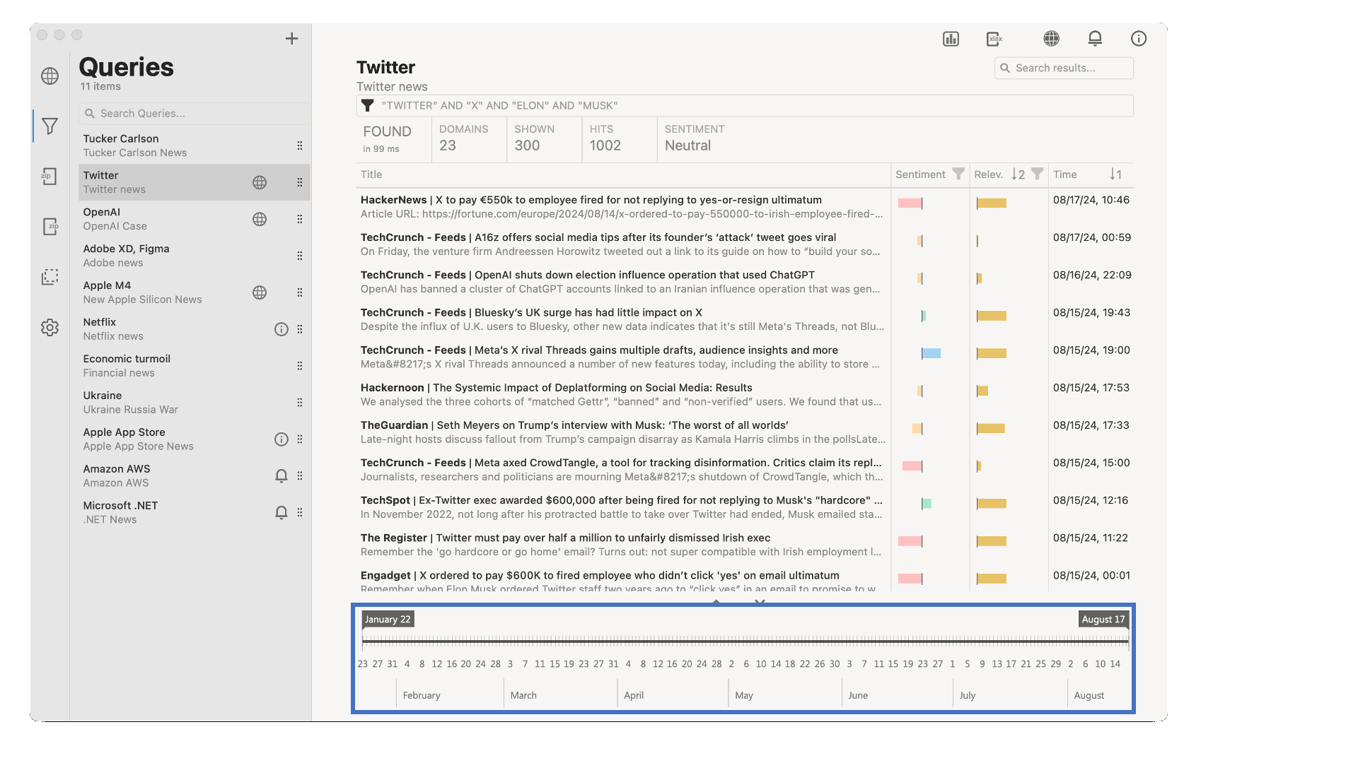Click the info icon in top toolbar

[x=1138, y=39]
